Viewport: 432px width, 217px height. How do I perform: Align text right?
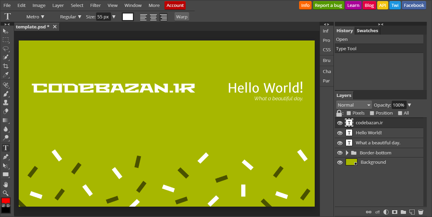click(x=163, y=17)
